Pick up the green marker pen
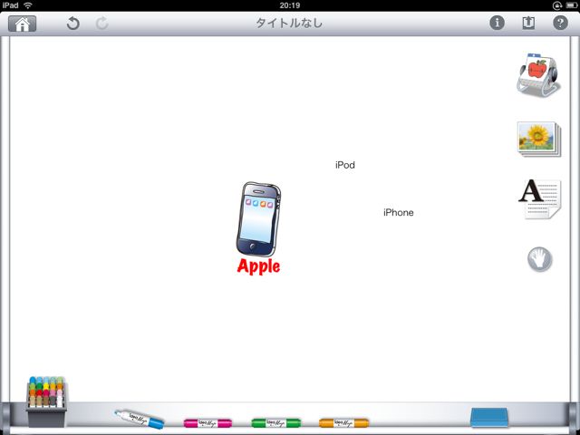Image resolution: width=580 pixels, height=435 pixels. tap(275, 422)
